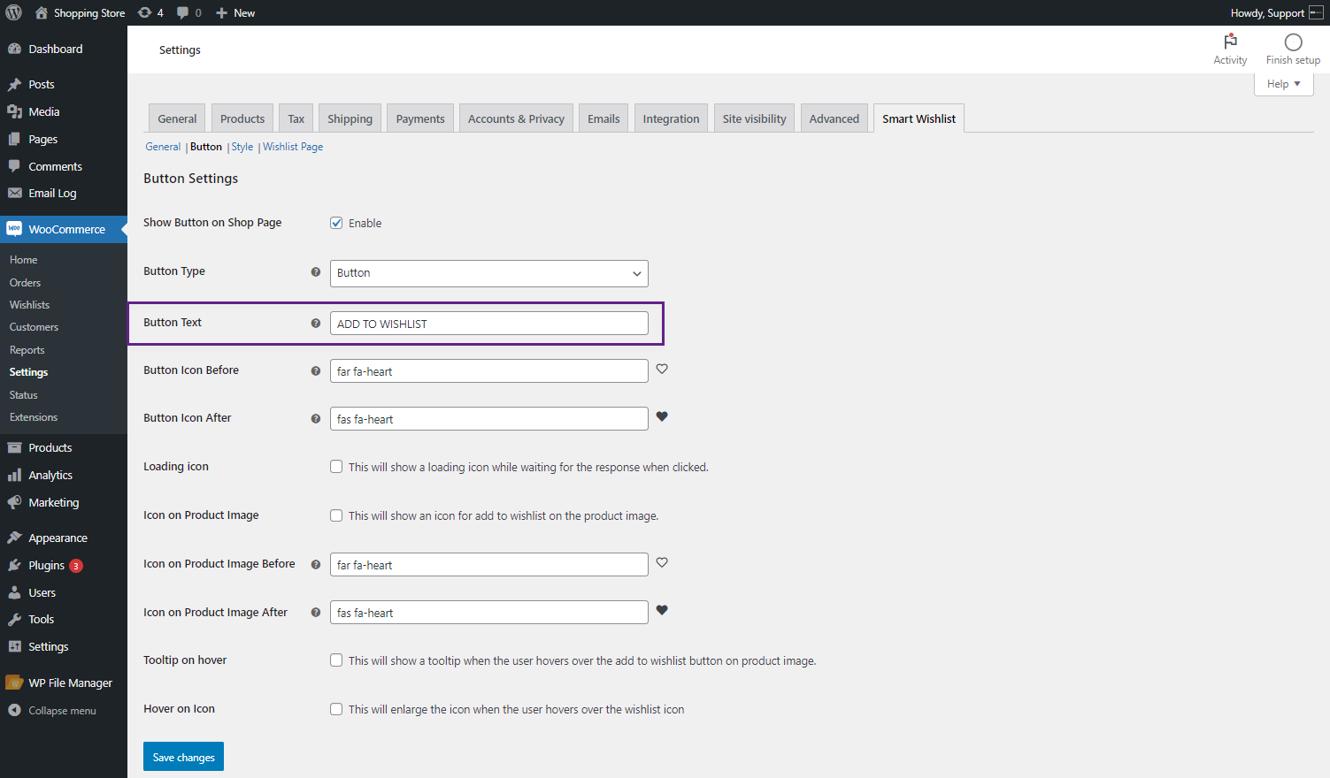The image size is (1330, 778).
Task: Click the plus New content icon
Action: click(x=222, y=12)
